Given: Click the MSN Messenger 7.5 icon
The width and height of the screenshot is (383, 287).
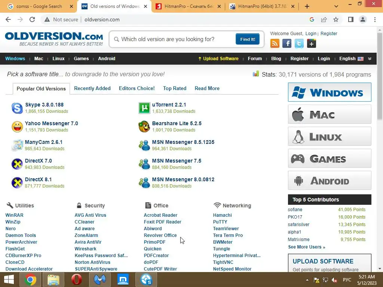Looking at the screenshot, I should click(144, 164).
